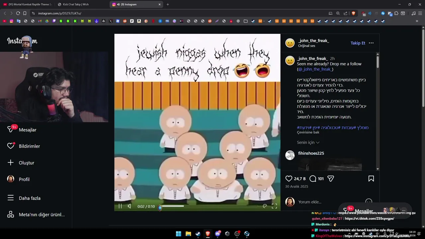Enter fullscreen for the video
The height and width of the screenshot is (239, 425).
click(274, 206)
